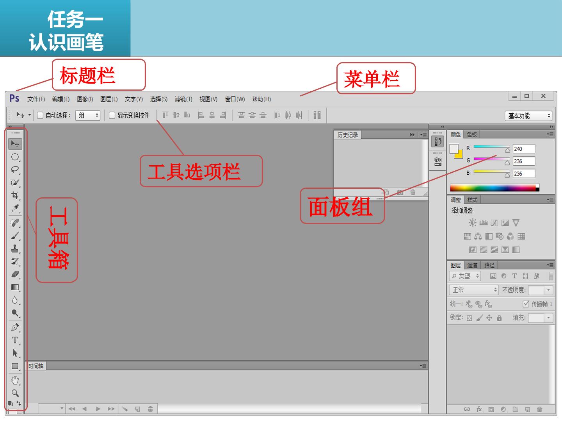Select the Blur tool
Viewport: 562px width, 422px height.
click(x=15, y=300)
